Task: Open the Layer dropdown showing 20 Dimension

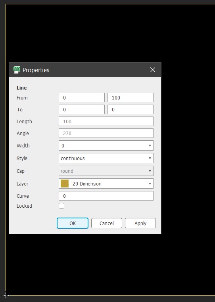Action: 106,183
